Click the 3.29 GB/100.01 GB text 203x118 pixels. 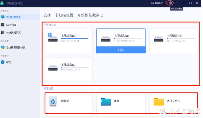pyautogui.click(x=70, y=41)
